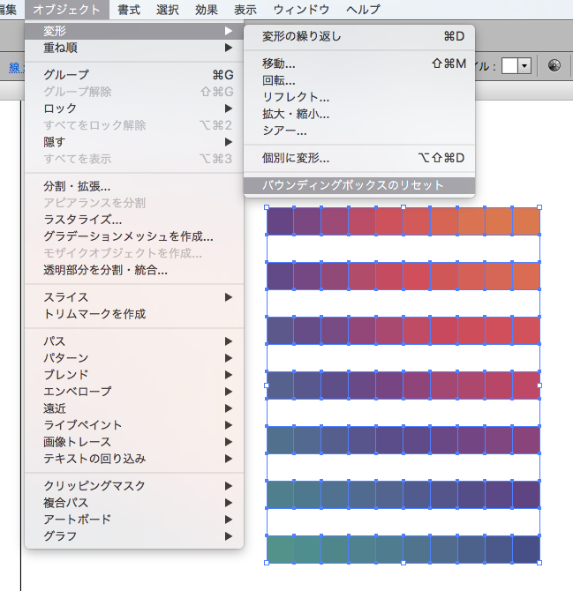This screenshot has height=591, width=573.
Task: Expand the 隠す submenu
Action: coord(134,142)
